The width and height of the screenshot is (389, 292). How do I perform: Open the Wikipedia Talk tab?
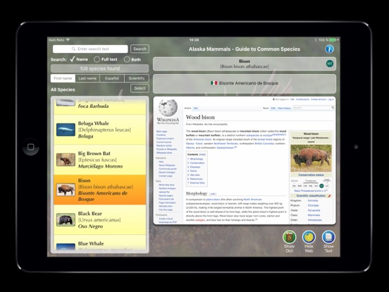195,108
